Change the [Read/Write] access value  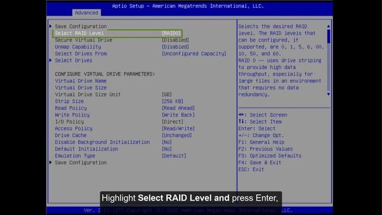(178, 129)
